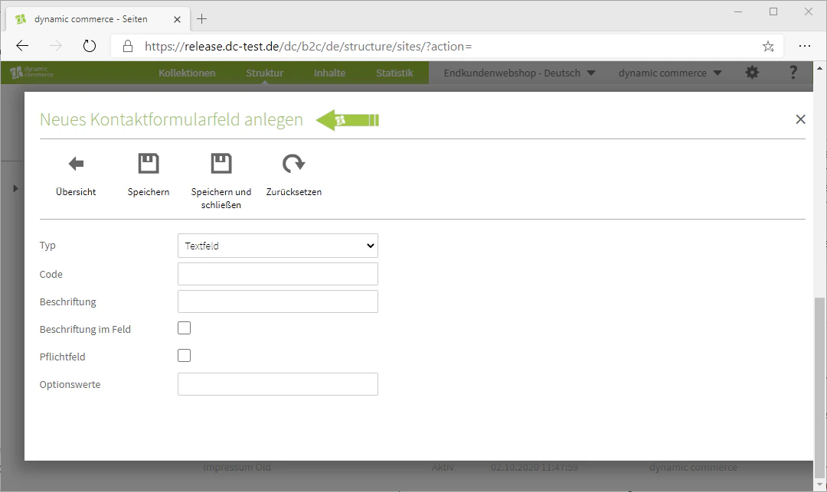827x492 pixels.
Task: Click the page vertical scrollbar thumb
Action: (x=819, y=387)
